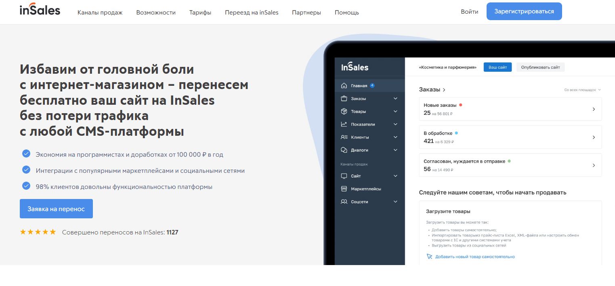Click the five-star rating icons
Screen dimensions: 615x286
(x=38, y=232)
